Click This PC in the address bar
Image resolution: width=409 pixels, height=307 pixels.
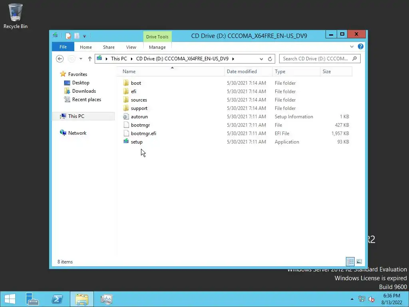(x=119, y=59)
